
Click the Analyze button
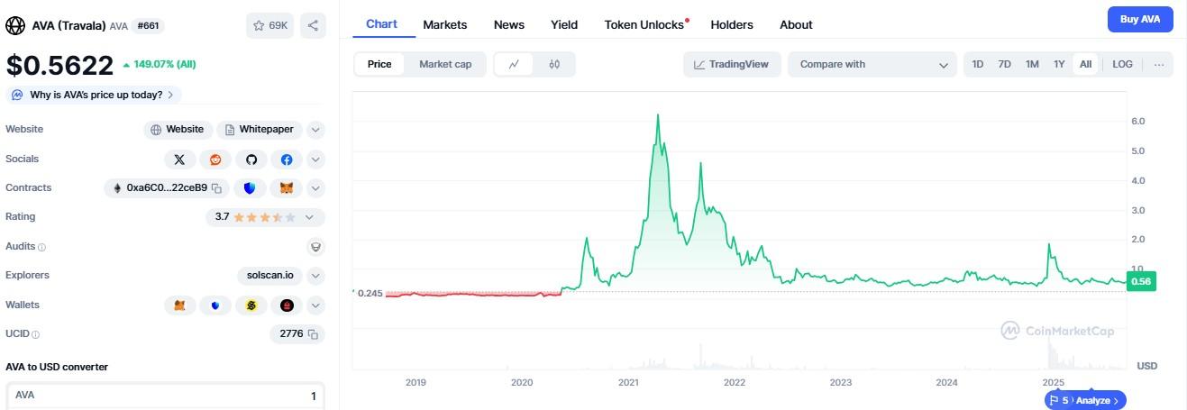1098,400
